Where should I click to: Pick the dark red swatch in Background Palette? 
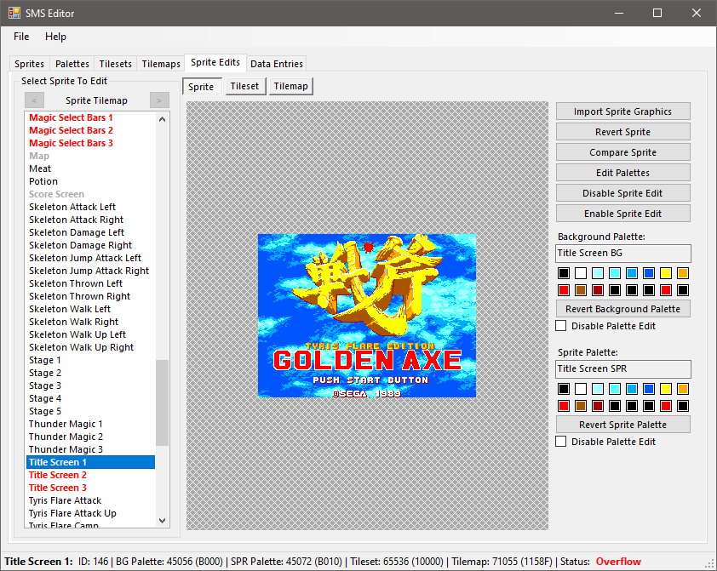click(598, 290)
